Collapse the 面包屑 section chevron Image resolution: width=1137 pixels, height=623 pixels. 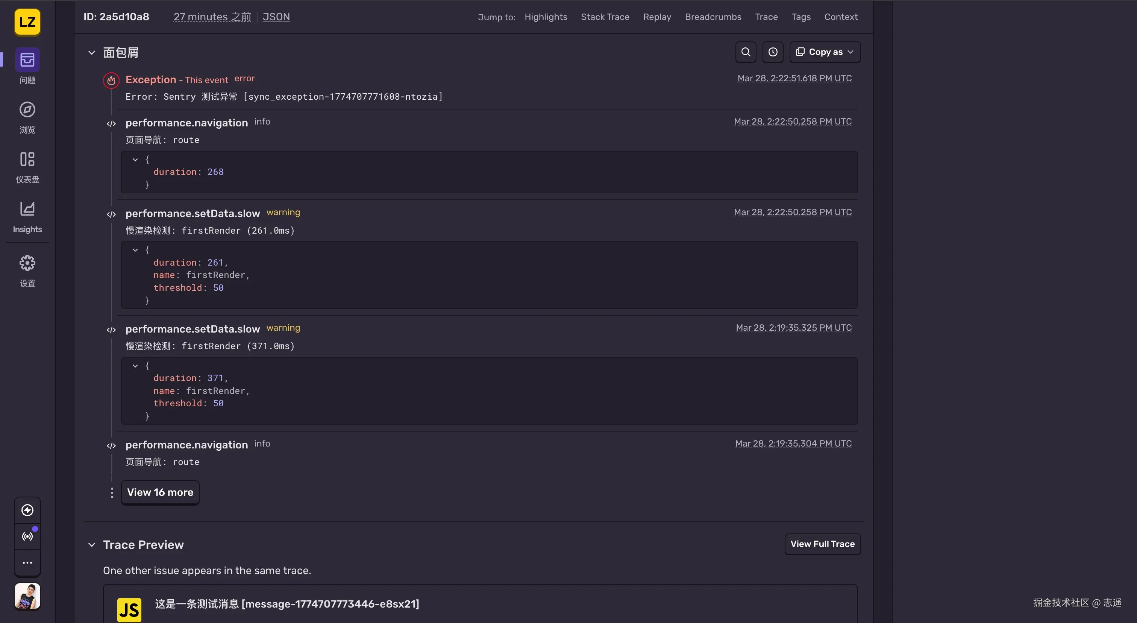[92, 53]
